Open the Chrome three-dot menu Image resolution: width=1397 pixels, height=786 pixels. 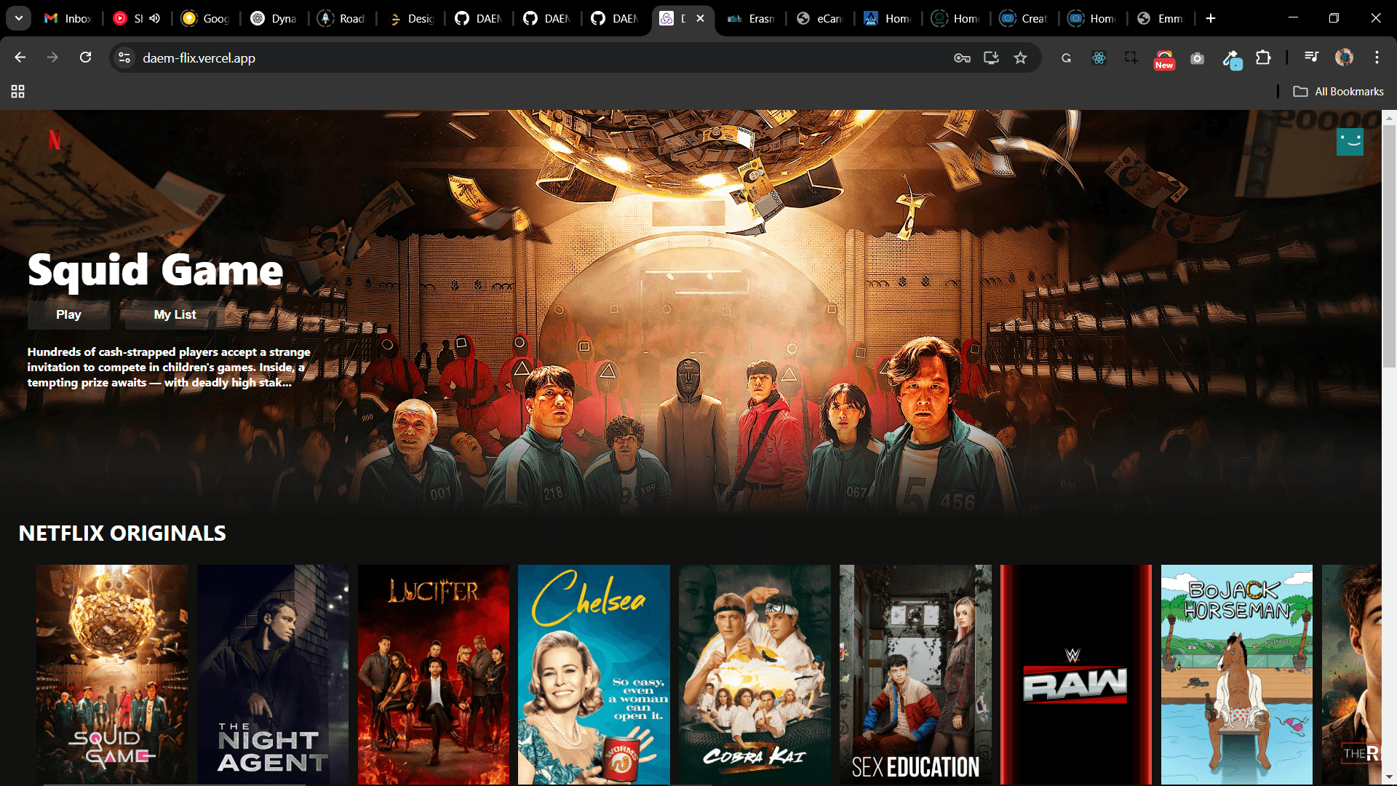point(1377,57)
